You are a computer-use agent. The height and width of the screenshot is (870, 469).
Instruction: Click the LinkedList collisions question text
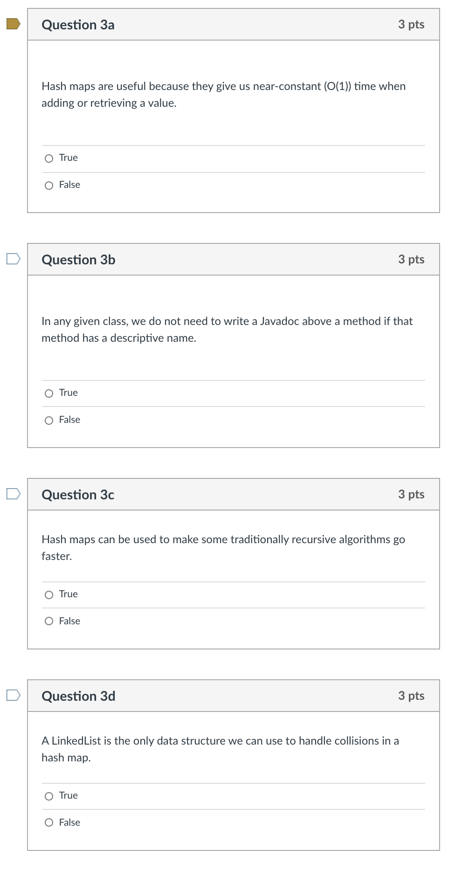220,749
